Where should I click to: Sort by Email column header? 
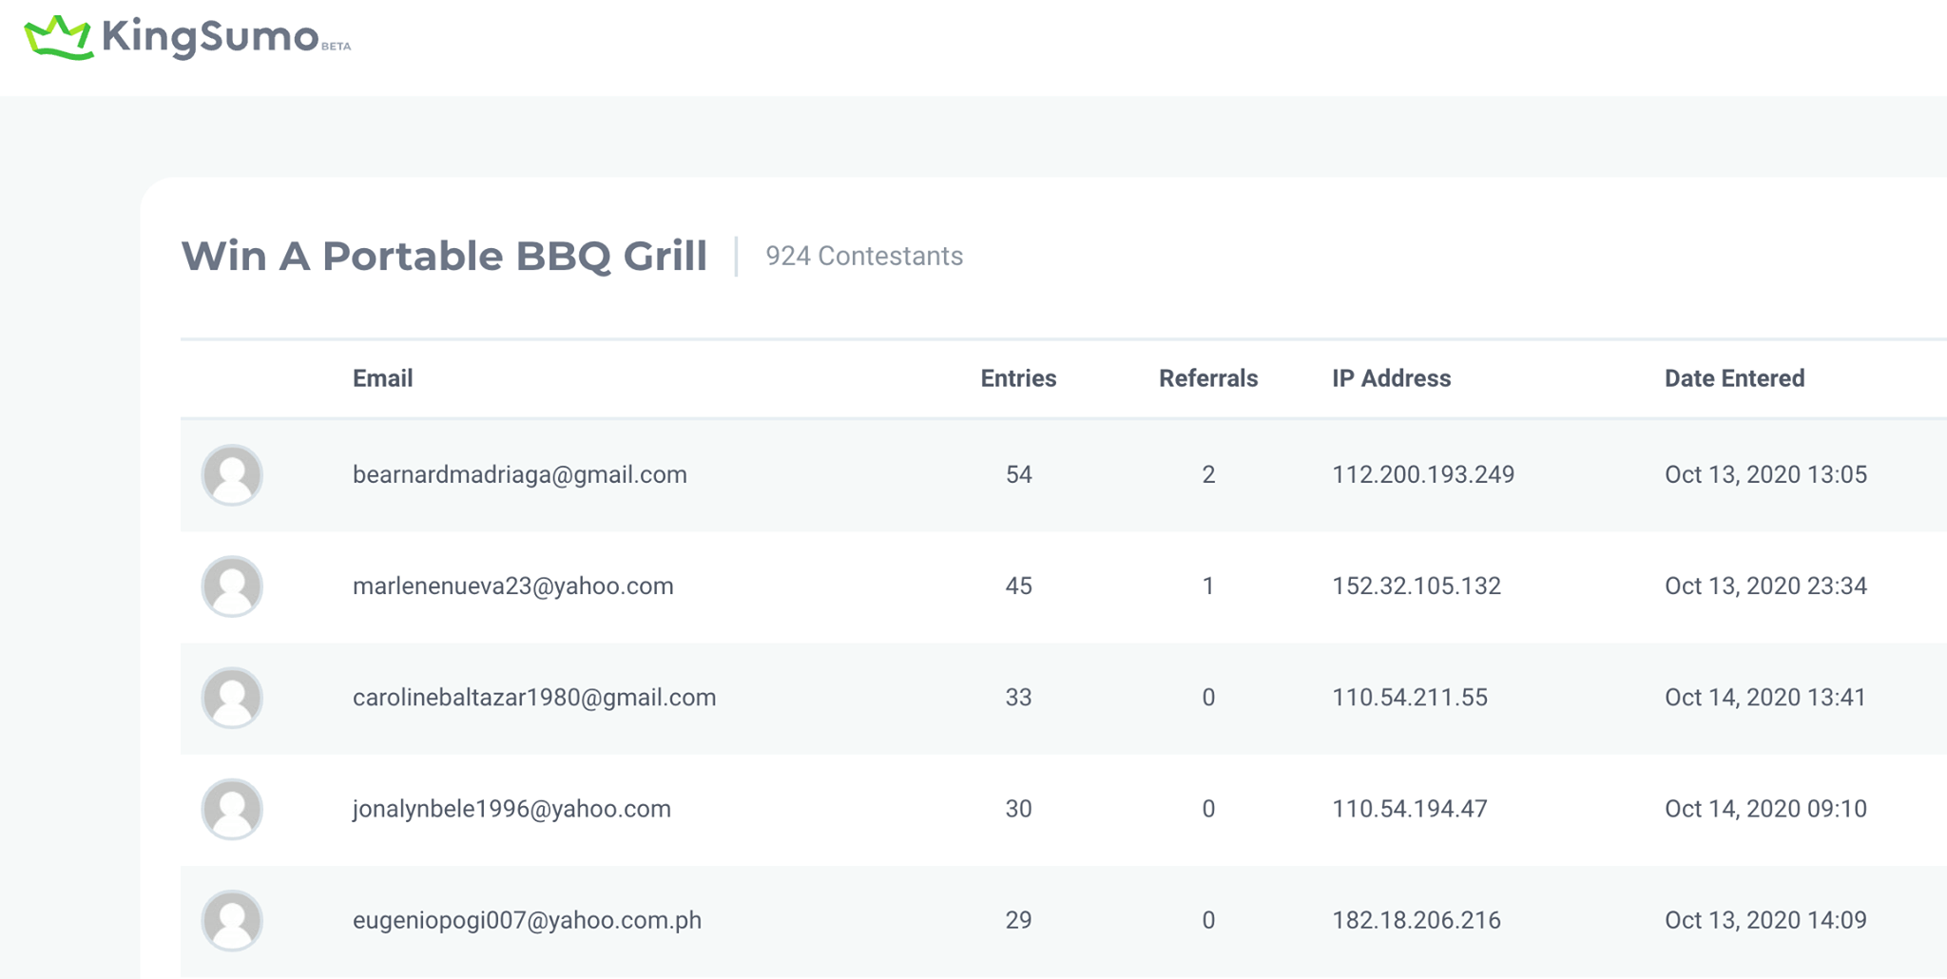[x=382, y=378]
